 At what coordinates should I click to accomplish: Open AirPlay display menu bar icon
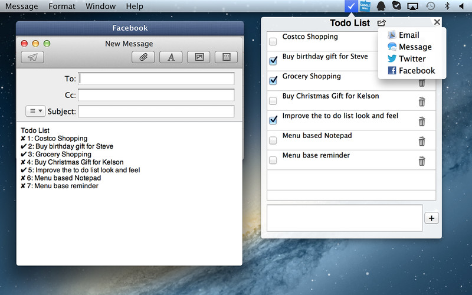pos(412,6)
